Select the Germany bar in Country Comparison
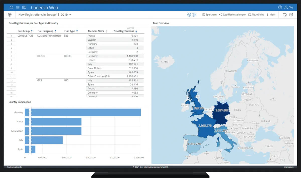 pyautogui.click(x=85, y=112)
